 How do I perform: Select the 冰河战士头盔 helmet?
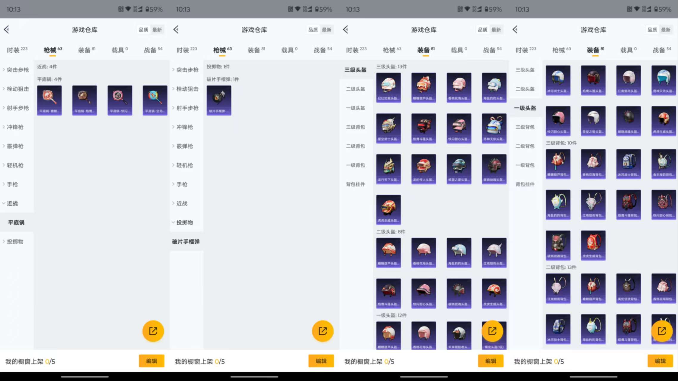coord(558,80)
